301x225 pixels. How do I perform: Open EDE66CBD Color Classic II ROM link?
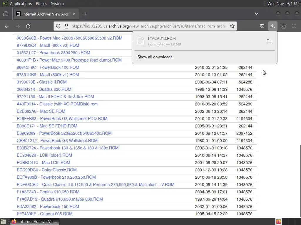[x=96, y=185]
